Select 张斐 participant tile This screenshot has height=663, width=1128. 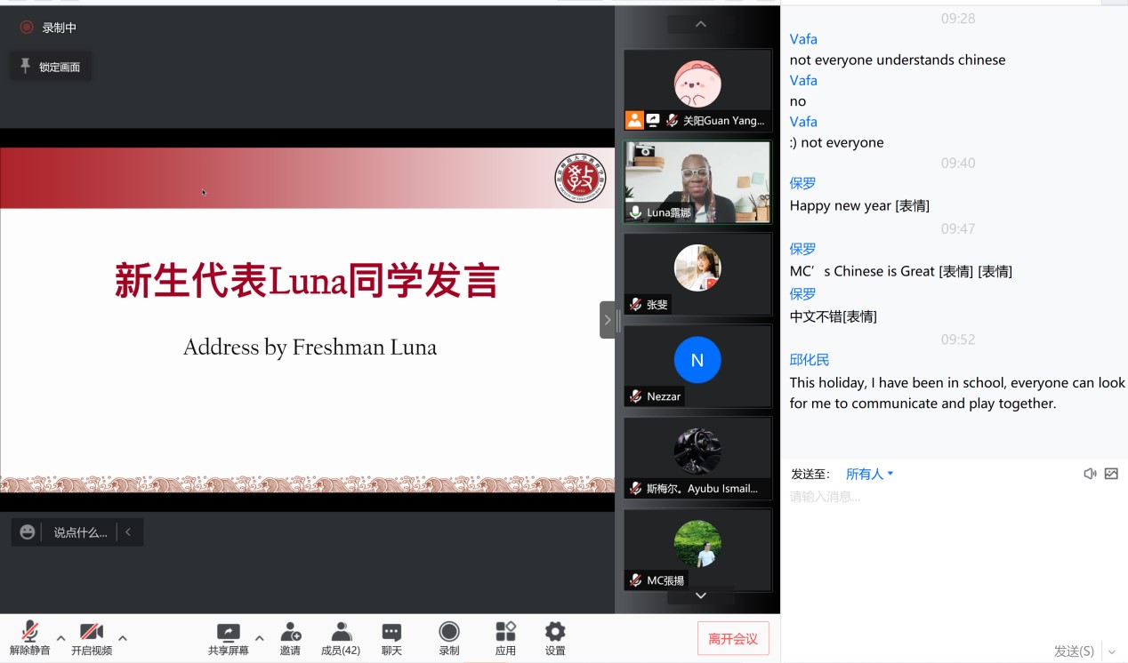tap(697, 275)
